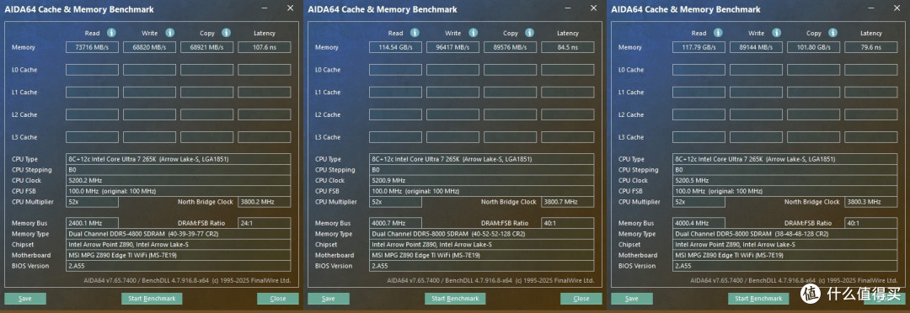The image size is (910, 313).
Task: Click the DDR5-4800 SDRAM (40-39-39-77 CR2) Memory Type
Action: tap(178, 234)
